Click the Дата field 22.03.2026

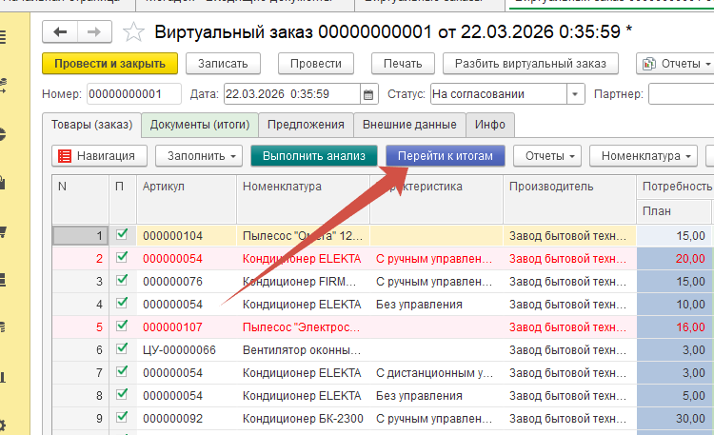click(x=292, y=94)
